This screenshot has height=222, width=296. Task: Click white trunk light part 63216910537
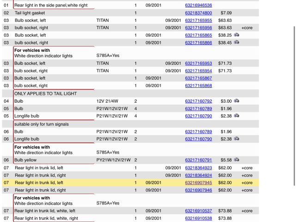click(198, 211)
